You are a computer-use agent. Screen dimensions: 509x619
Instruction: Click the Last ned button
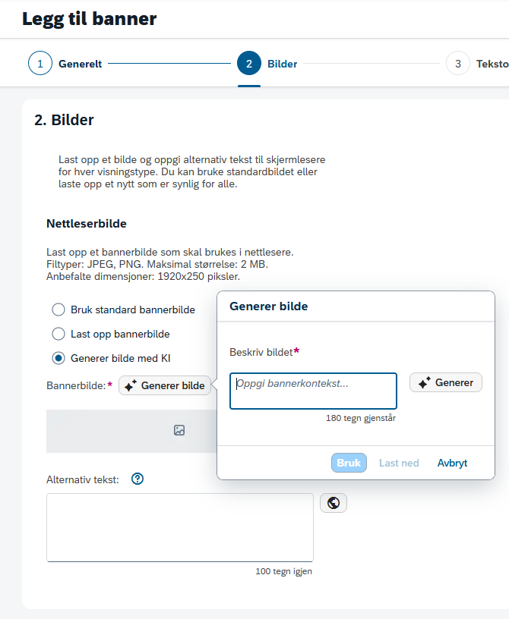tap(399, 463)
